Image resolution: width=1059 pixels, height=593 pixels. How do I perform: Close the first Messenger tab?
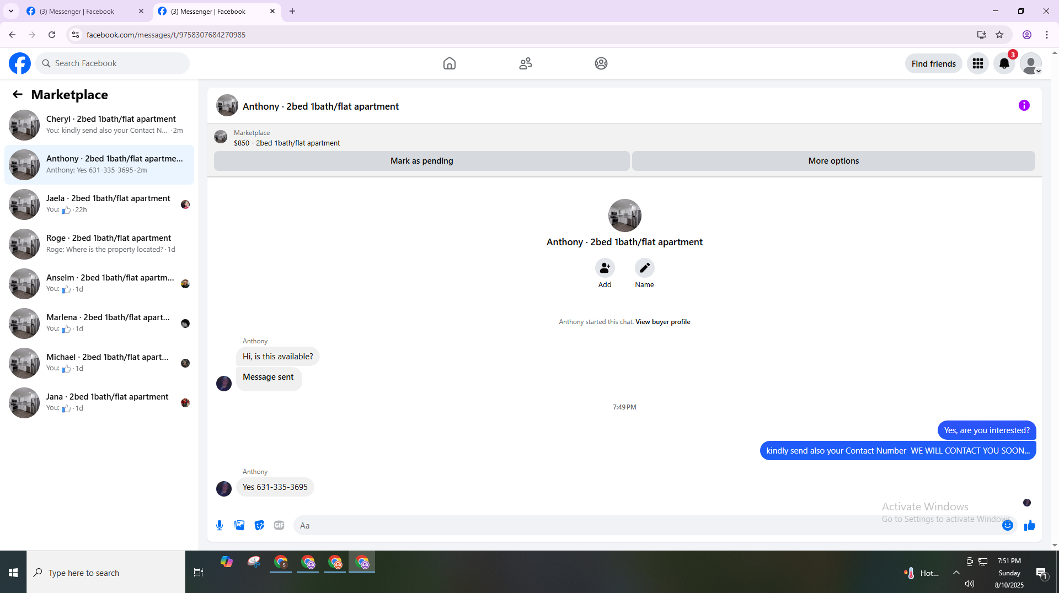point(141,11)
